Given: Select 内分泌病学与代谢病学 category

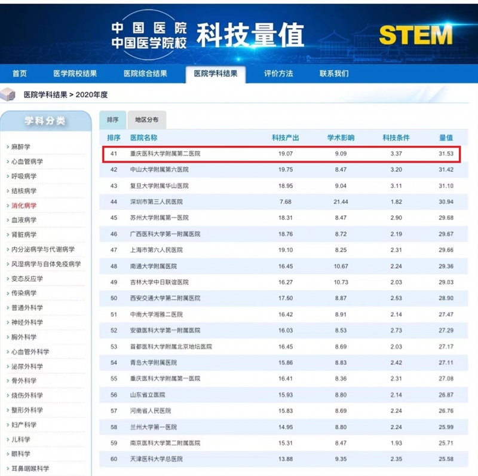Looking at the screenshot, I should pyautogui.click(x=43, y=249).
